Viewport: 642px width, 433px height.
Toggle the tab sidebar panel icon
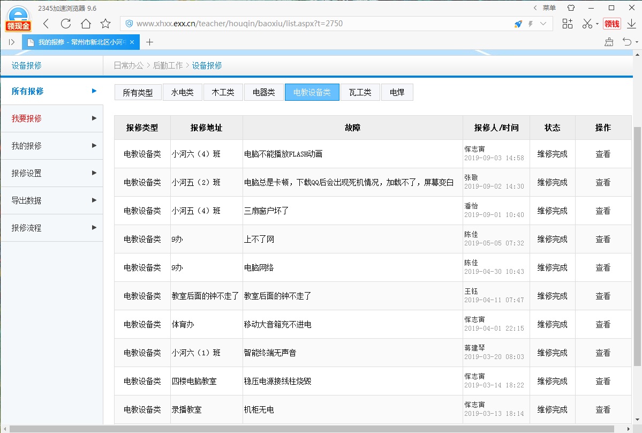(11, 42)
